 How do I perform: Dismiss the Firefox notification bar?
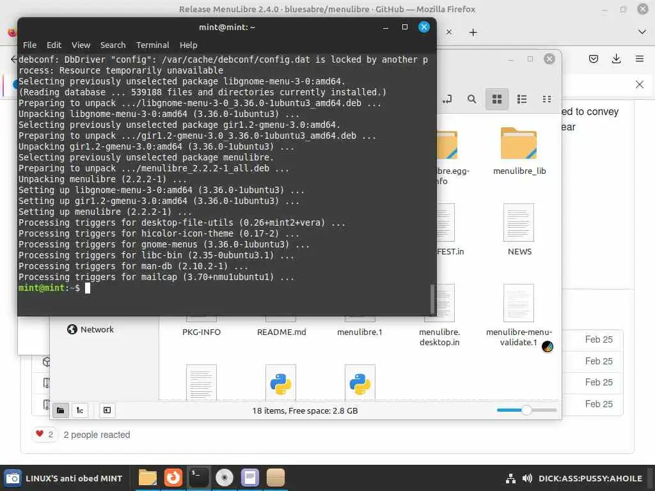640,85
